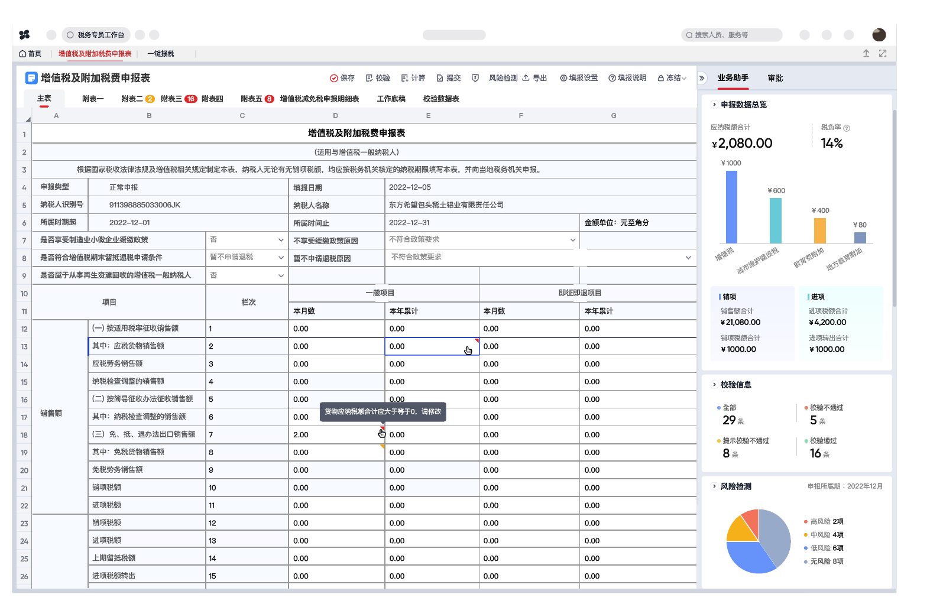Click the 税负率 question mark info icon

coord(847,128)
